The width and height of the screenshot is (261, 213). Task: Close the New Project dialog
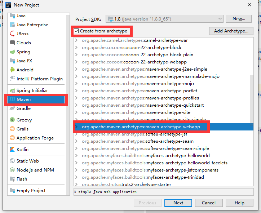click(249, 5)
